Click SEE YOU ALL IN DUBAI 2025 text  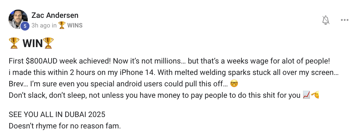pyautogui.click(x=57, y=115)
